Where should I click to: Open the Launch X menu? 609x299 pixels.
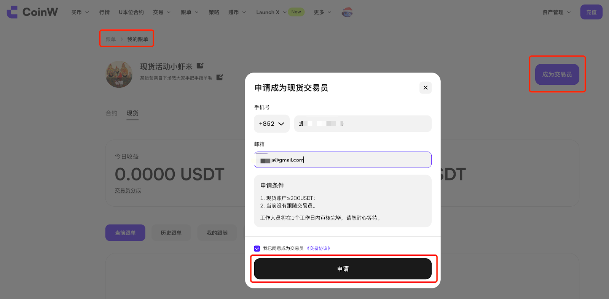pos(271,12)
